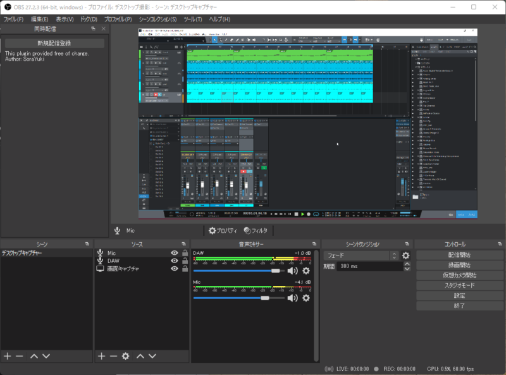Toggle visibility of the Mic source
The width and height of the screenshot is (506, 375).
175,253
